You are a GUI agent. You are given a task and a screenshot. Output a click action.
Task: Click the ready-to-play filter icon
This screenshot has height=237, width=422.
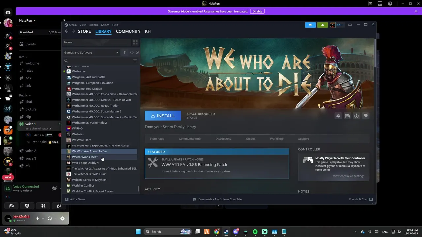[x=137, y=52]
